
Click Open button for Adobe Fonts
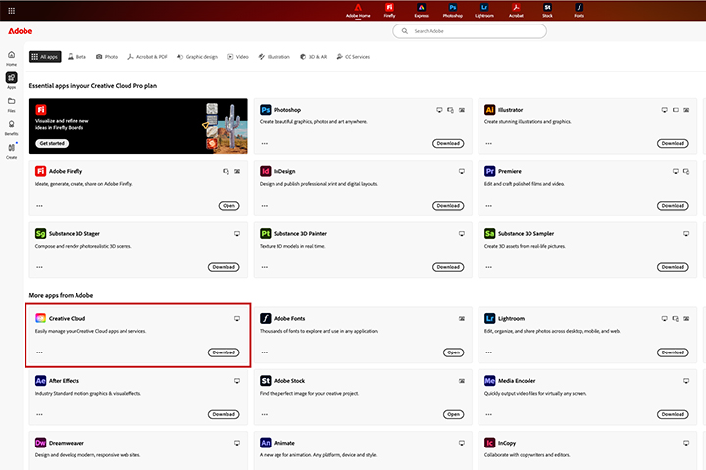click(x=453, y=352)
